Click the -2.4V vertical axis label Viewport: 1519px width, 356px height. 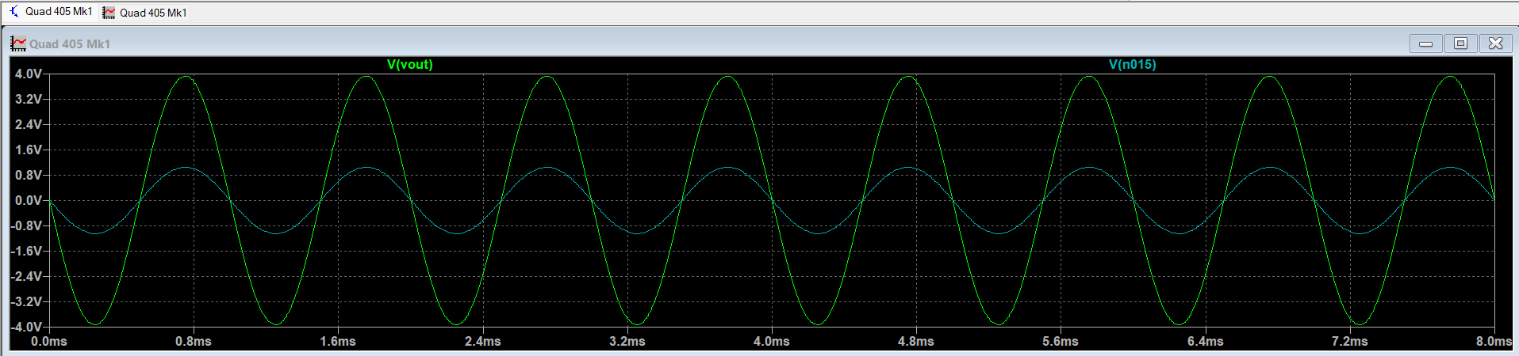point(26,276)
